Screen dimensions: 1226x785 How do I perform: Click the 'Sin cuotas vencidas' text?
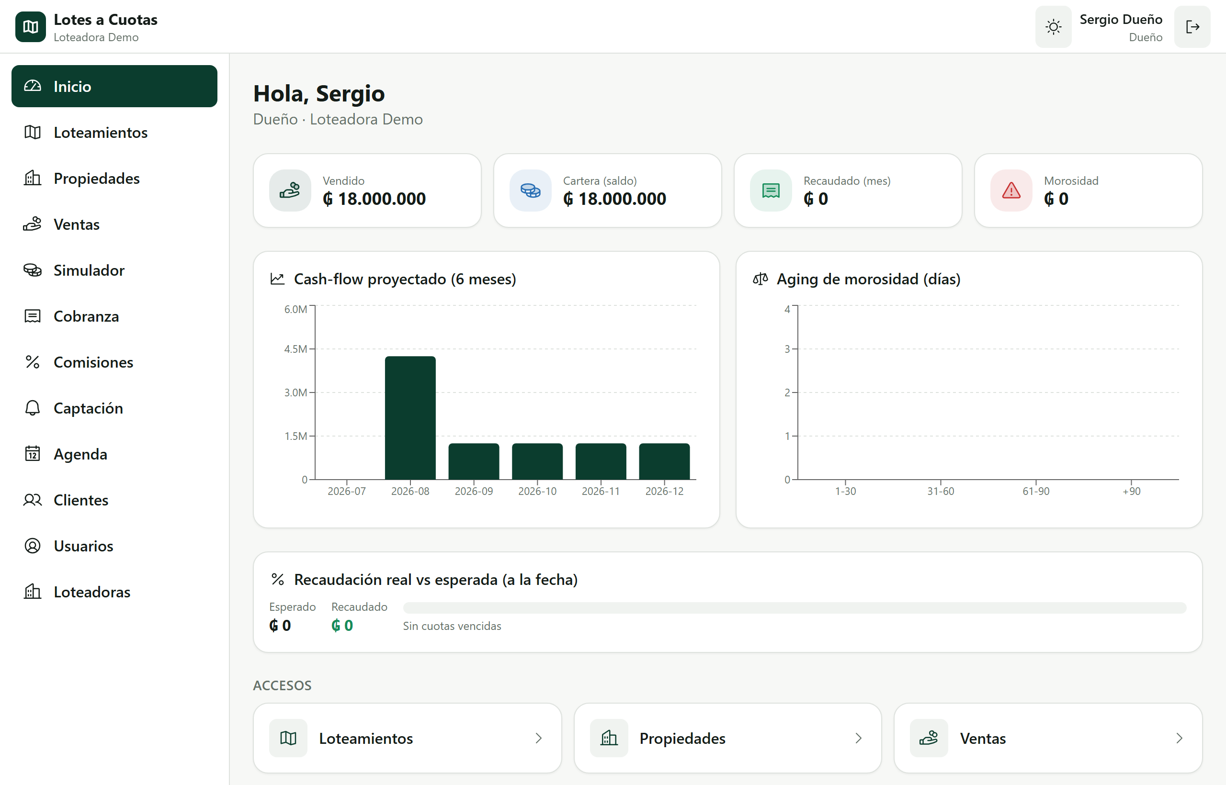tap(452, 626)
